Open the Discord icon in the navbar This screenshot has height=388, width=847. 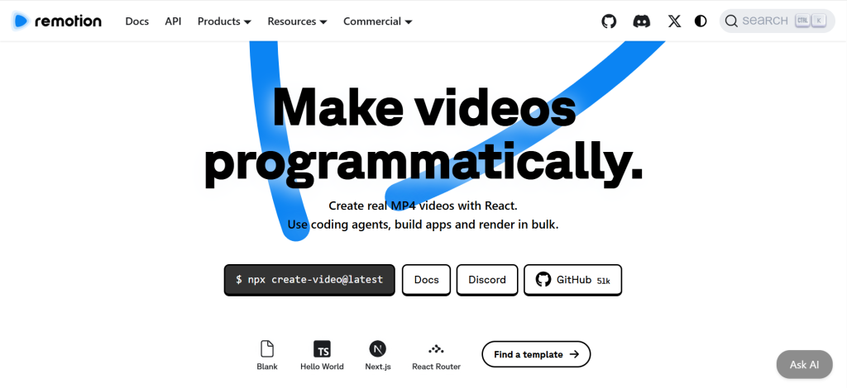(x=641, y=21)
